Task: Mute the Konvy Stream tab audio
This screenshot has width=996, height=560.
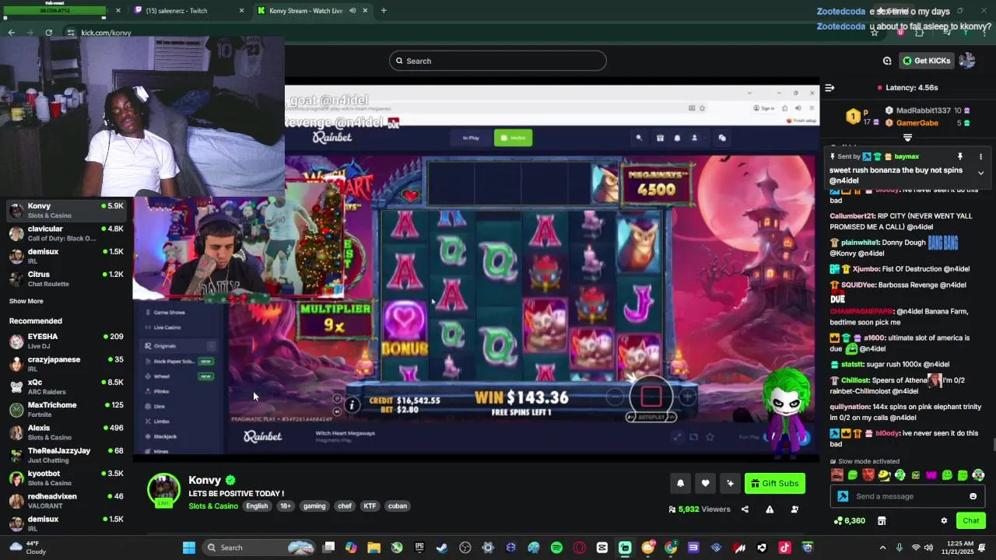Action: point(352,11)
